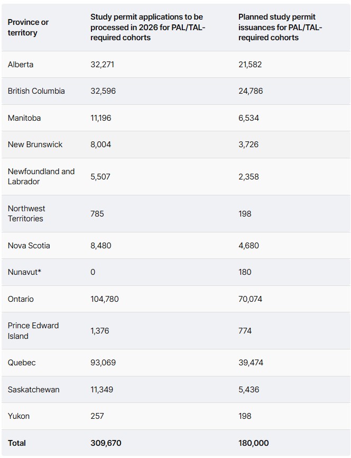Screen dimensions: 351x458
Task: Click the "Planned study permit issuances" header
Action: pos(280,28)
